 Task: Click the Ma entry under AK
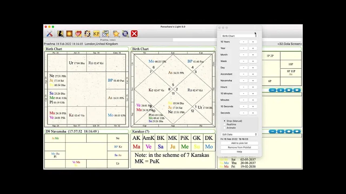click(137, 147)
